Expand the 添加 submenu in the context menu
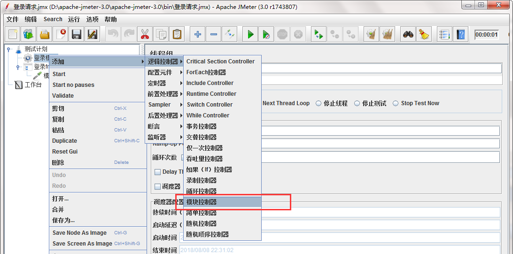The width and height of the screenshot is (513, 254). click(x=98, y=62)
